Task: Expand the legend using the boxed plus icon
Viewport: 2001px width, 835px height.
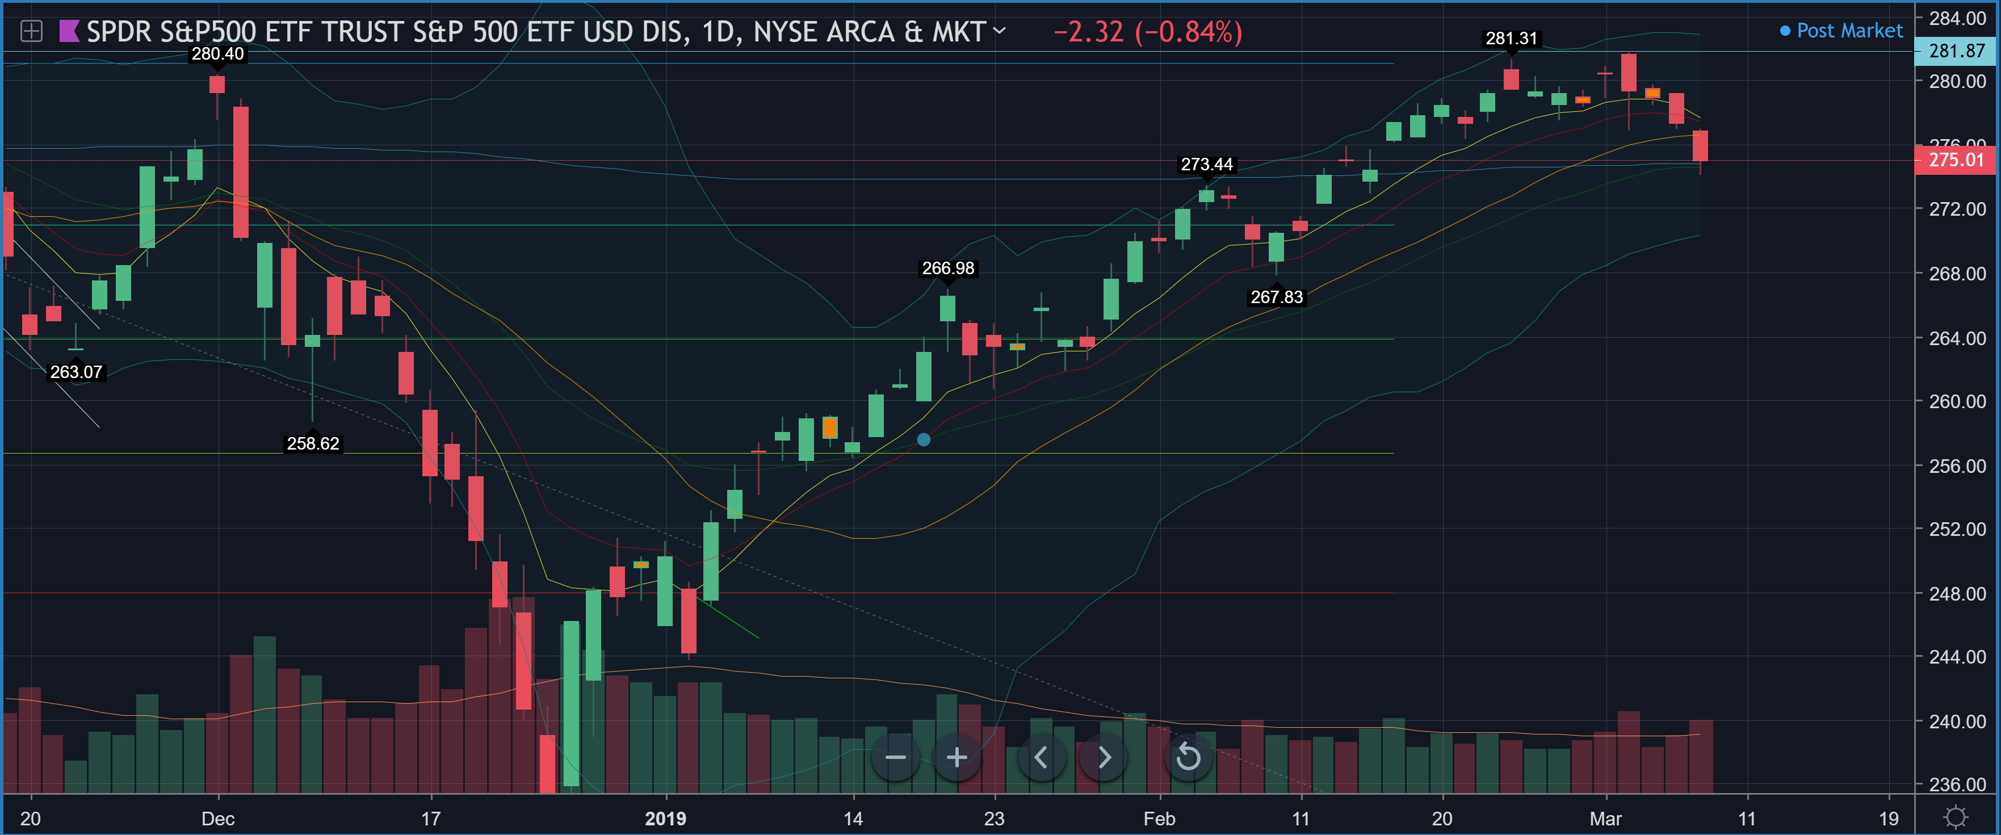Action: click(x=31, y=31)
